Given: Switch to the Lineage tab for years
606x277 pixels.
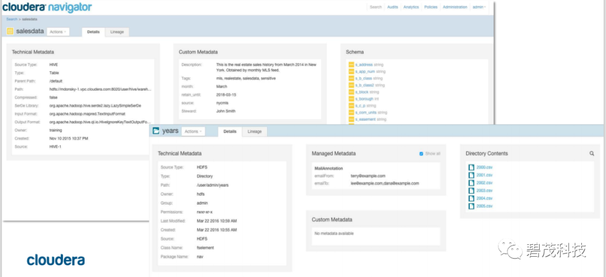Looking at the screenshot, I should coord(254,132).
